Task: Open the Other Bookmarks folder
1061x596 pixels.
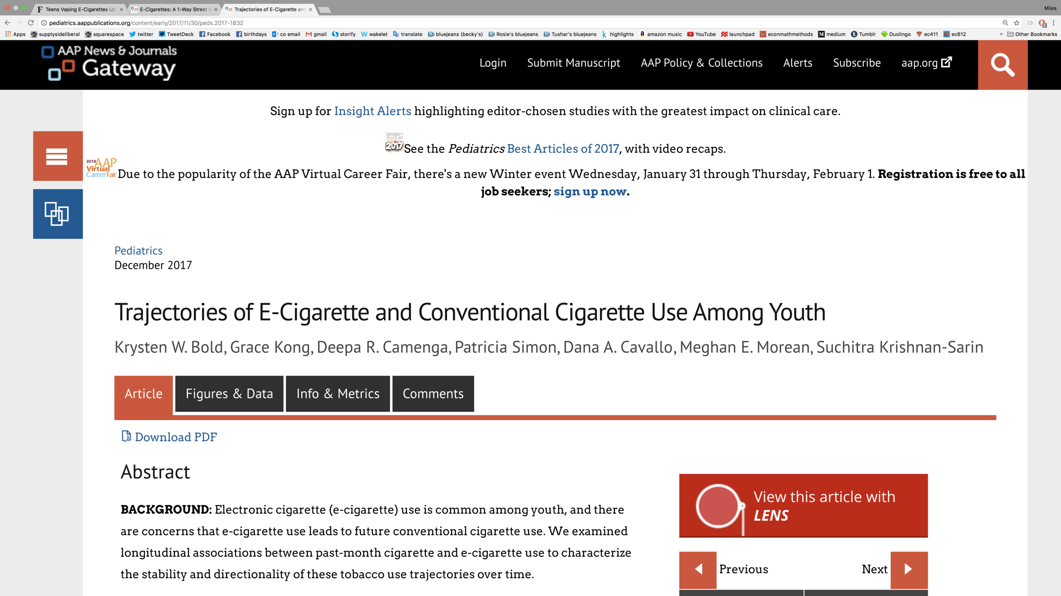Action: (1032, 34)
